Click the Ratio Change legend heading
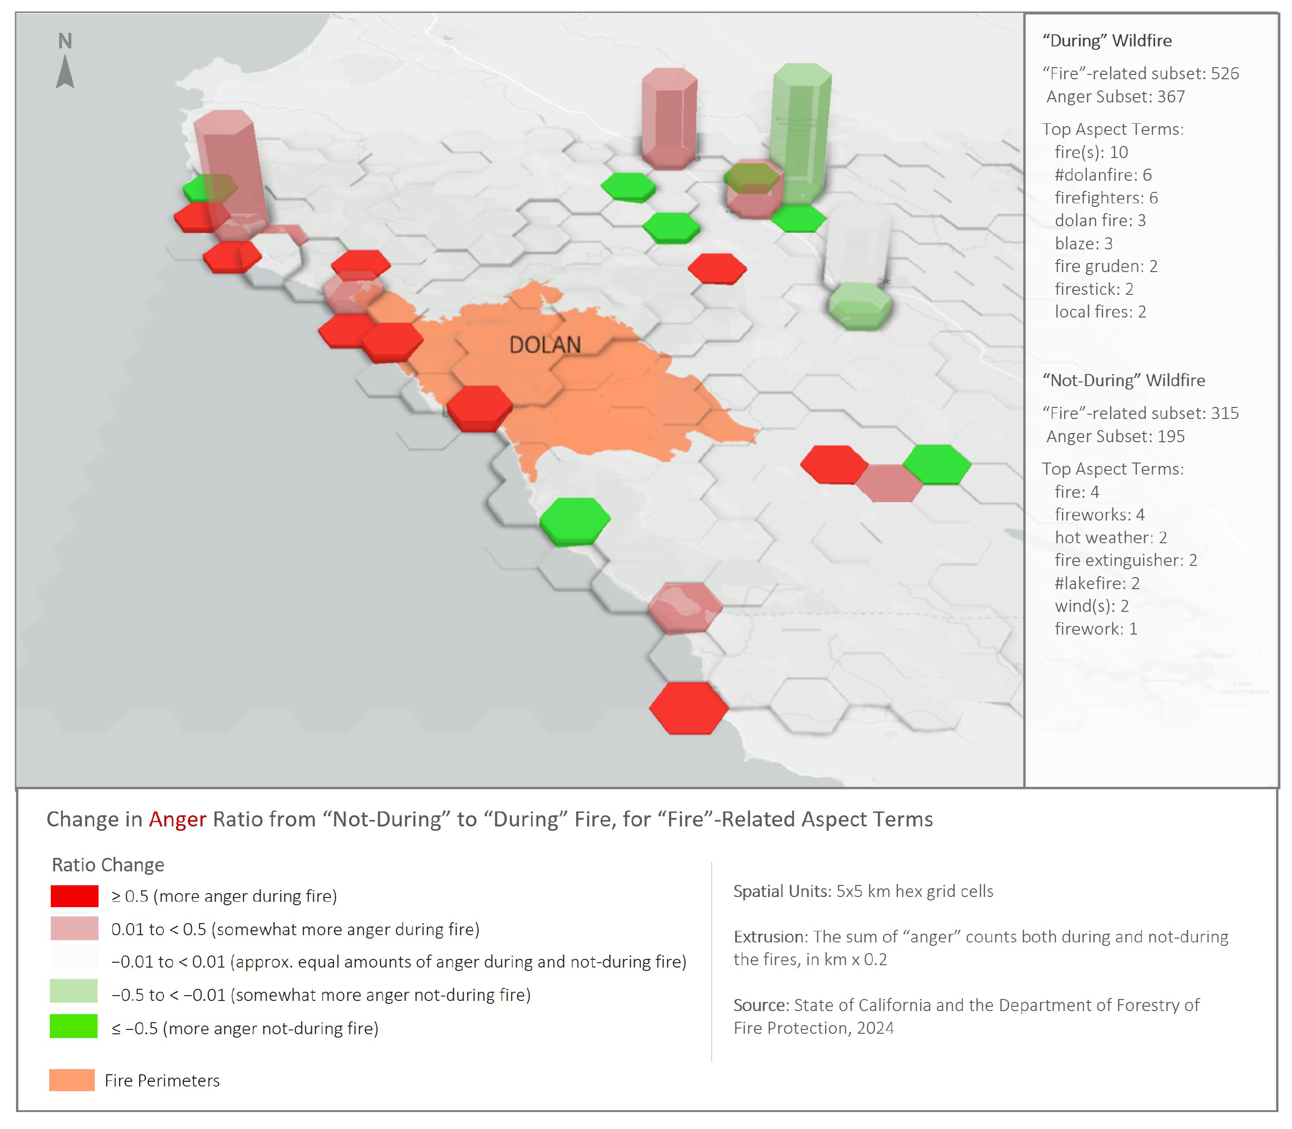This screenshot has width=1292, height=1129. point(108,864)
